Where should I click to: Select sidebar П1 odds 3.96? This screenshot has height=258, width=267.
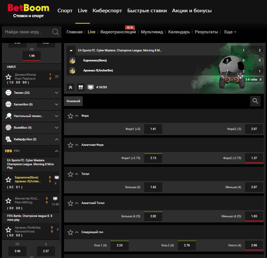click(17, 251)
